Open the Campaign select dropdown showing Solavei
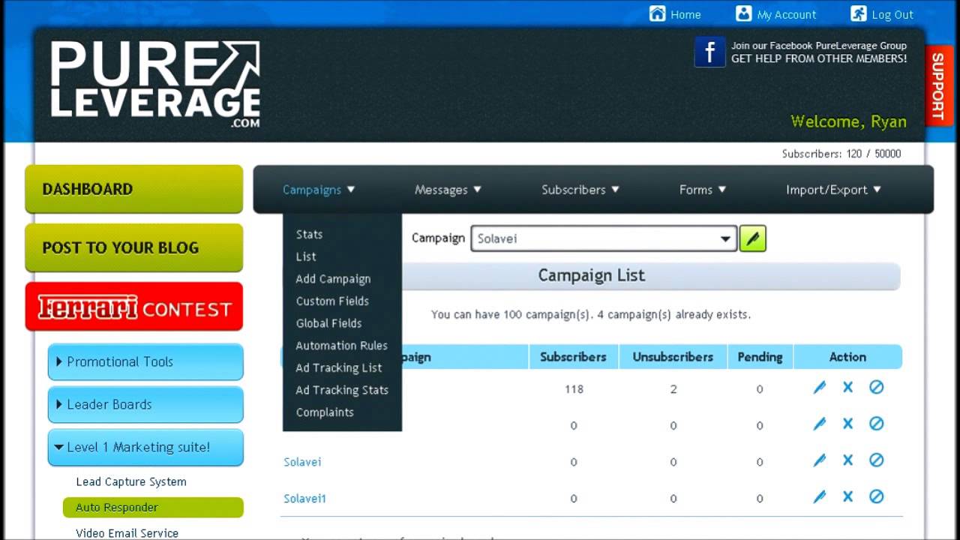Image resolution: width=960 pixels, height=540 pixels. click(604, 238)
